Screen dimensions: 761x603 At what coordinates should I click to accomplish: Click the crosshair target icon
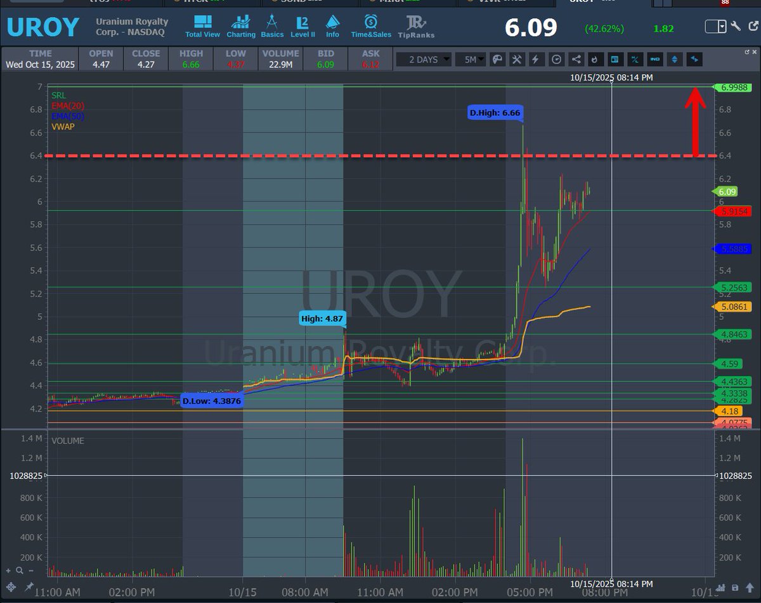tap(11, 588)
